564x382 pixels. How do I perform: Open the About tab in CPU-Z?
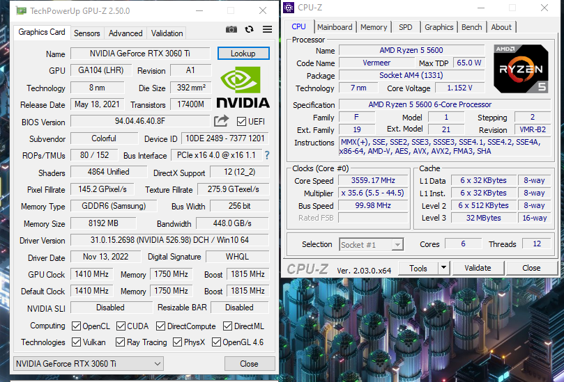point(501,27)
